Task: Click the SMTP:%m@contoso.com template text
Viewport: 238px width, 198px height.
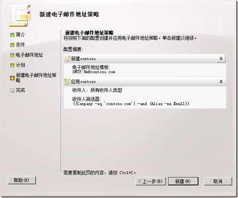Action: coord(94,72)
